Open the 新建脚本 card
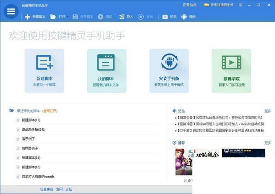The image size is (275, 194). (x=45, y=71)
